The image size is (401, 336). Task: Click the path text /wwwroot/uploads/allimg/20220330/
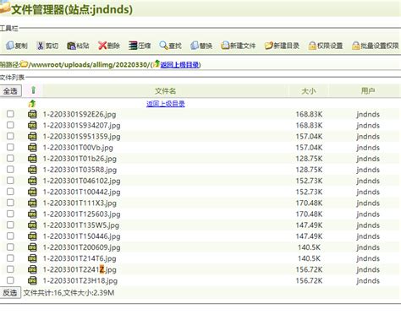(x=91, y=65)
